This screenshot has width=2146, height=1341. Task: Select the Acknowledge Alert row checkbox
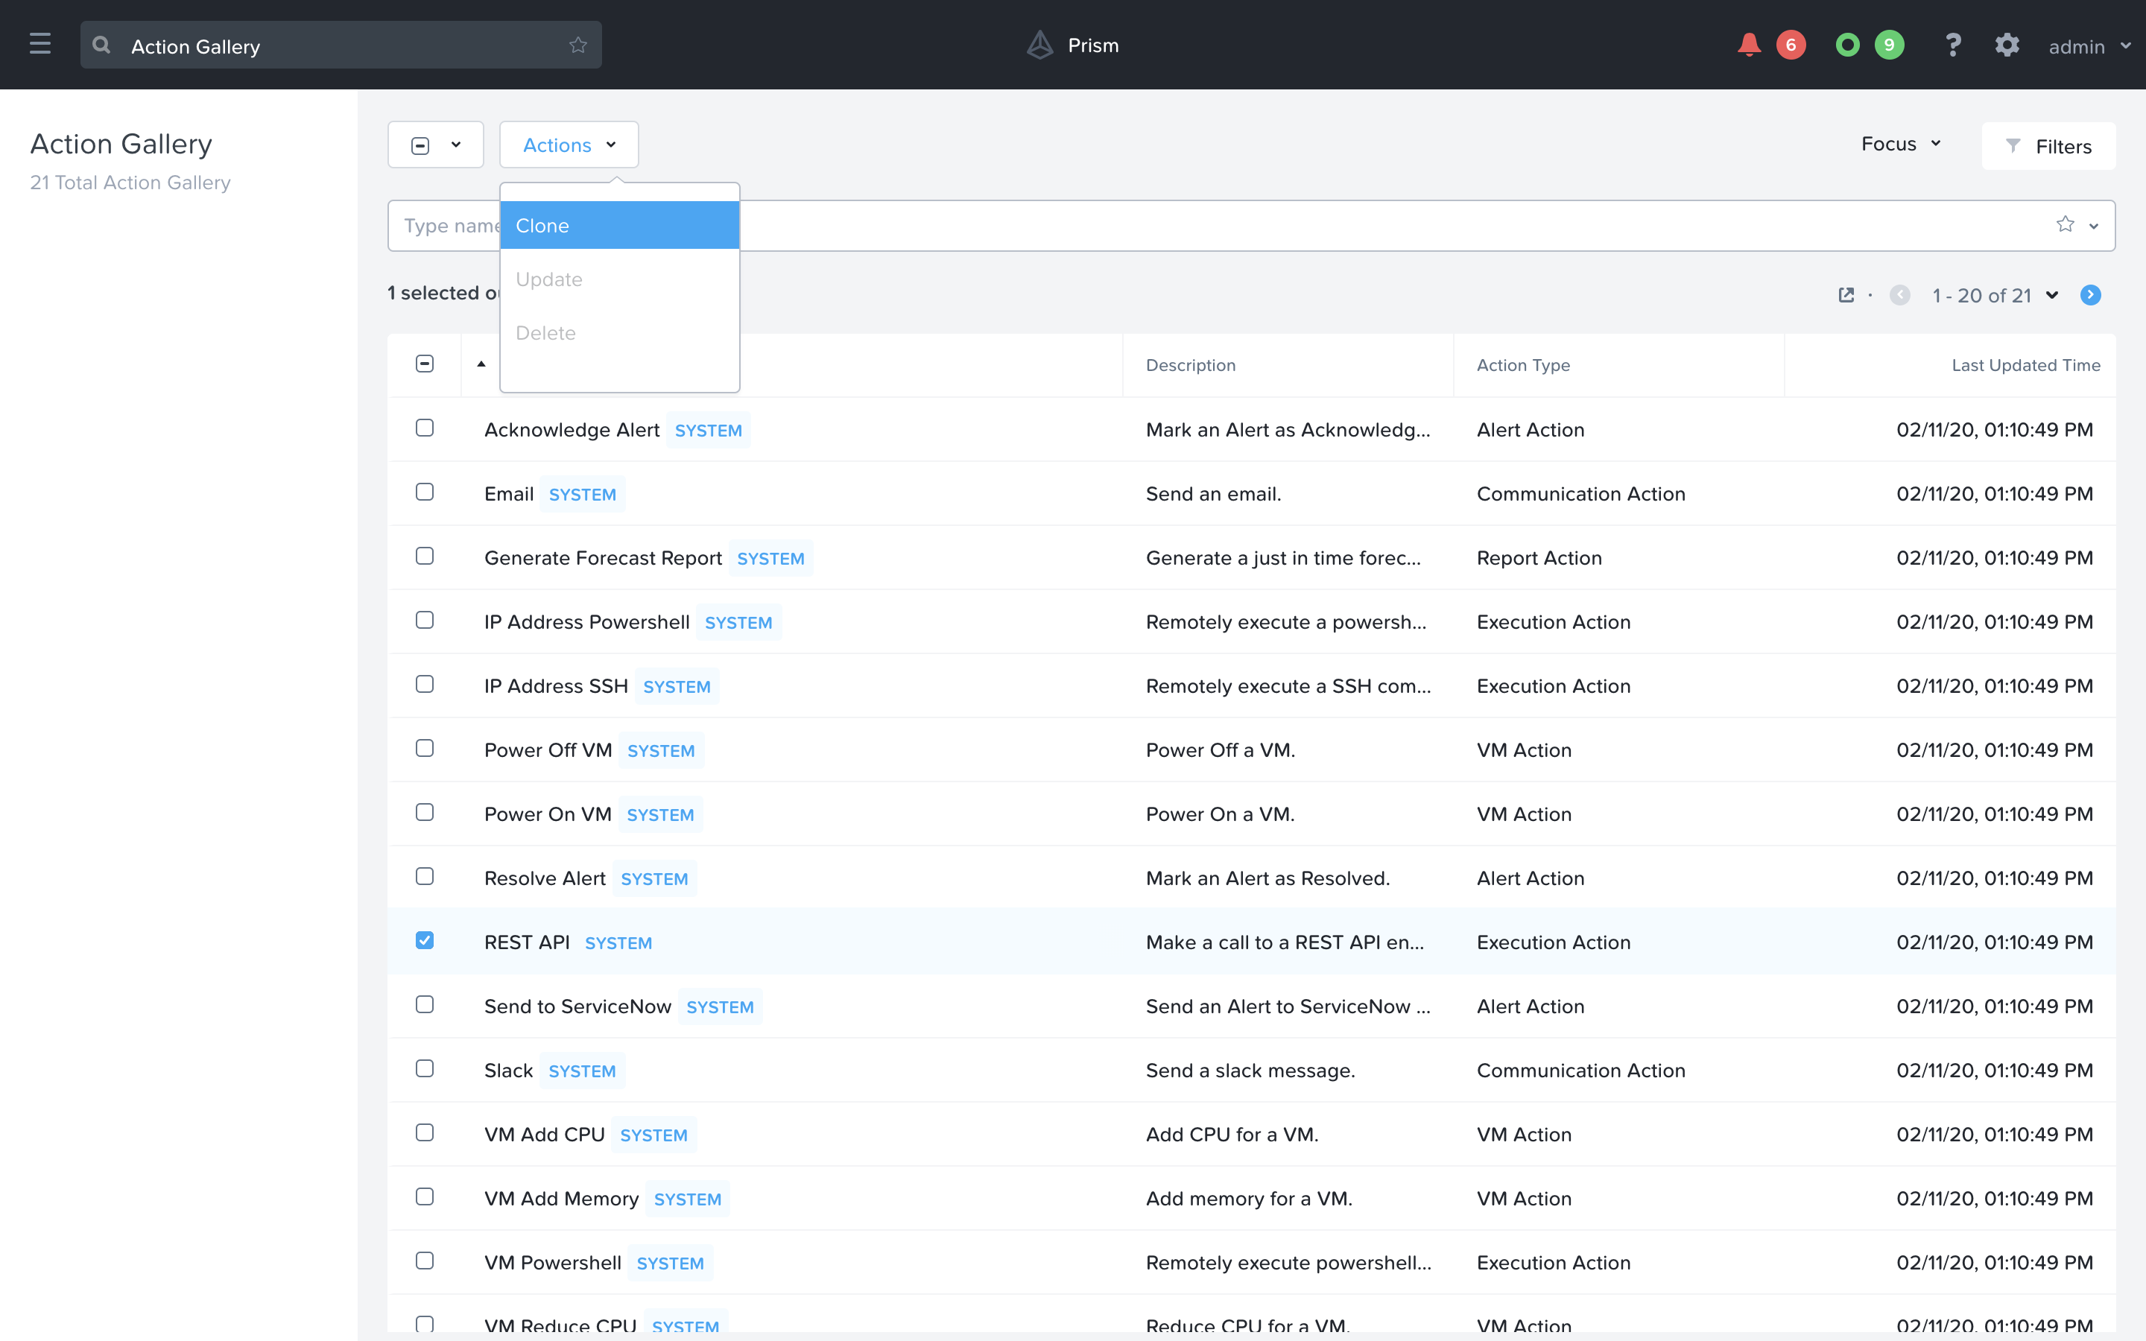point(425,428)
